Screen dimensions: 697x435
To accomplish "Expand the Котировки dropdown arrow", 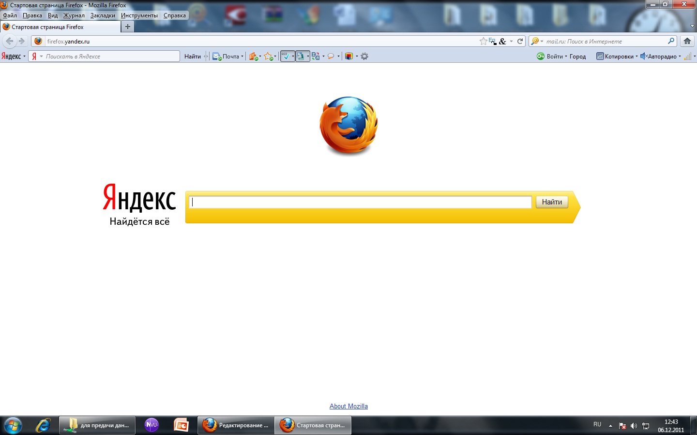I will 636,57.
